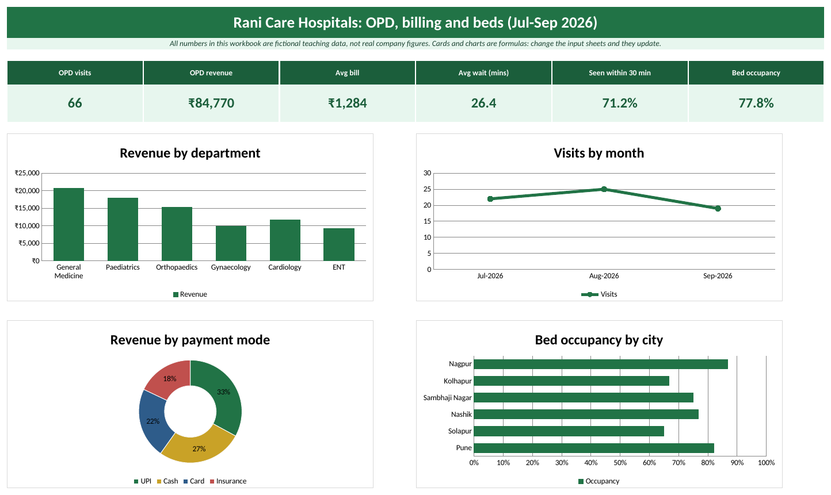Click the Sep-2026 data point marker

(718, 209)
